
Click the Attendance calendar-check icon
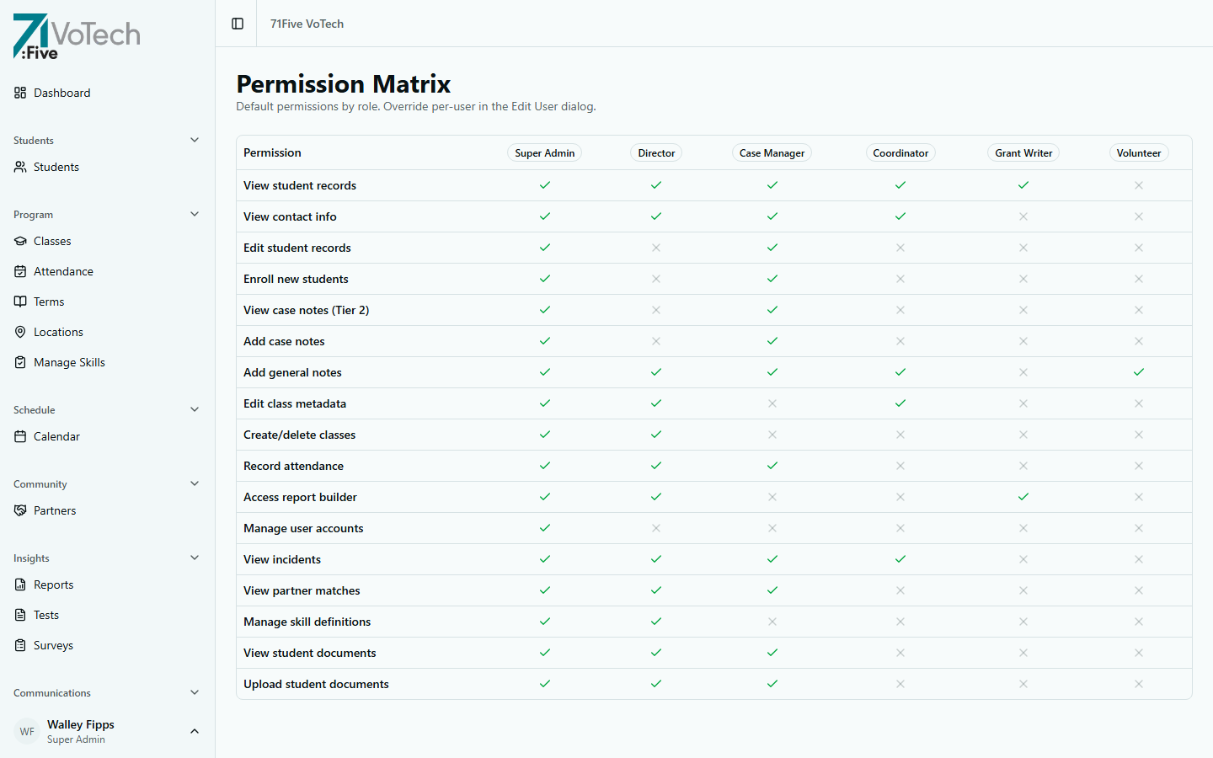[x=19, y=271]
